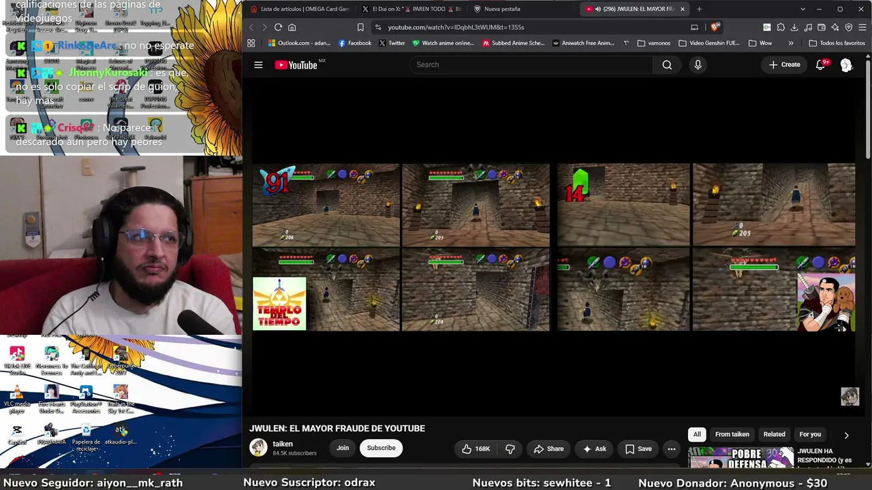Subscribe to the taiken channel
The height and width of the screenshot is (490, 872).
click(x=381, y=448)
